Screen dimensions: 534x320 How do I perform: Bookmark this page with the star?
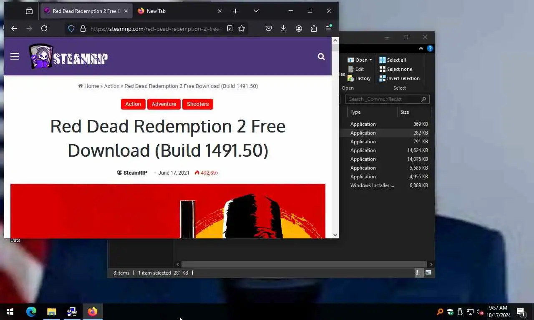(241, 28)
